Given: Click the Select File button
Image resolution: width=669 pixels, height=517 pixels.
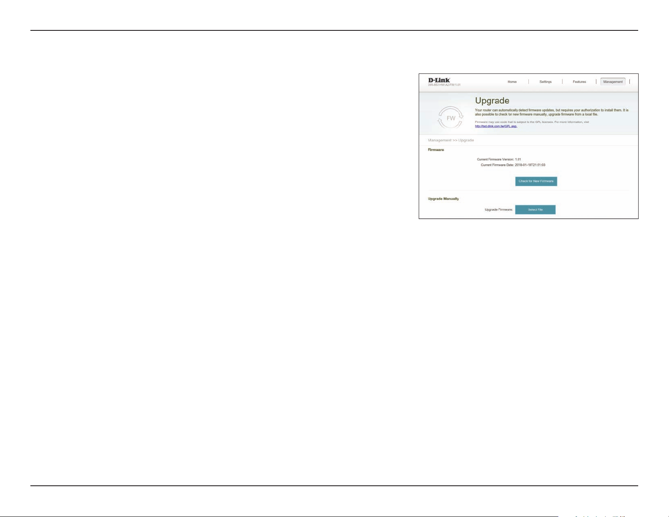Looking at the screenshot, I should (x=535, y=210).
